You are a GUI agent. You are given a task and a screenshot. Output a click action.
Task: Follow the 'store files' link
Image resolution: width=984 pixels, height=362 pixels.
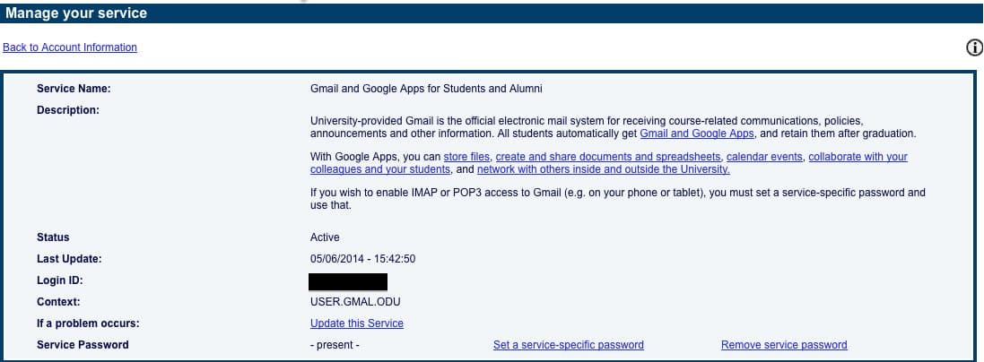click(466, 157)
